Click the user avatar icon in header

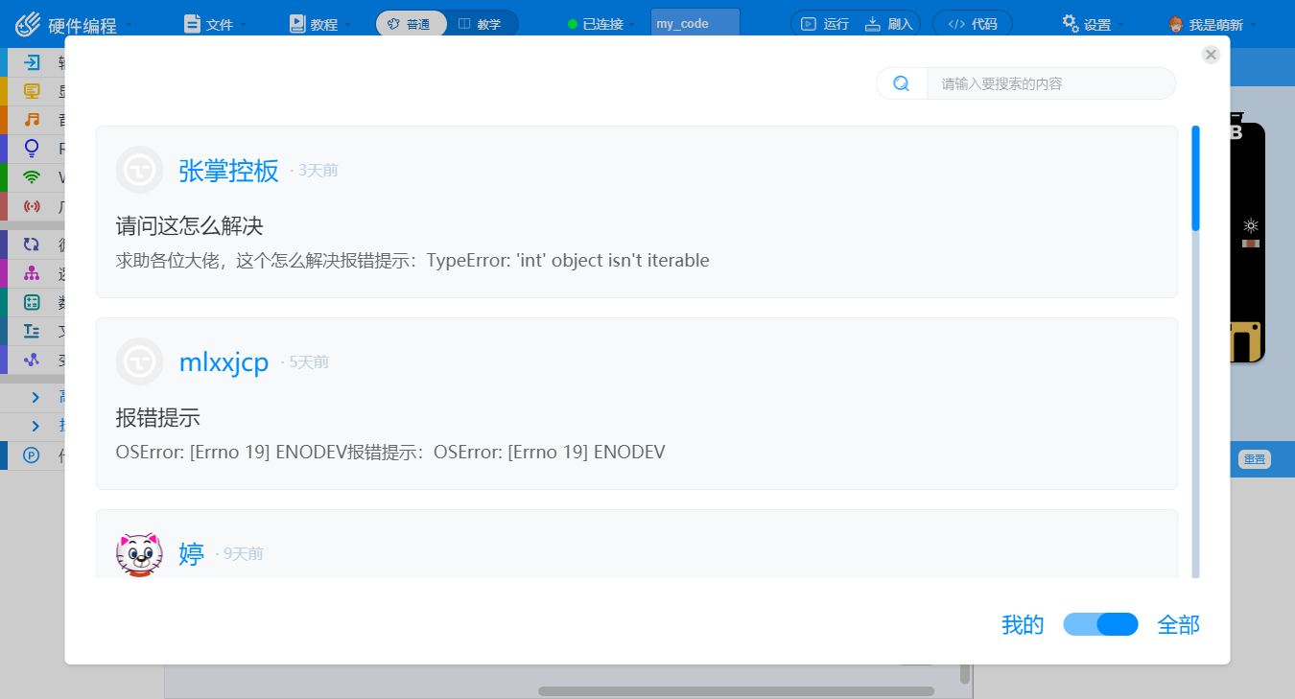click(1175, 24)
